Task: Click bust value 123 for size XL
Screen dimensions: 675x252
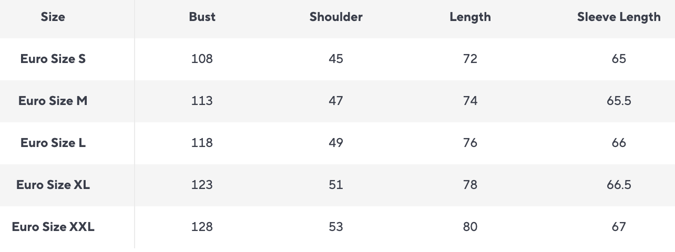Action: pyautogui.click(x=202, y=185)
